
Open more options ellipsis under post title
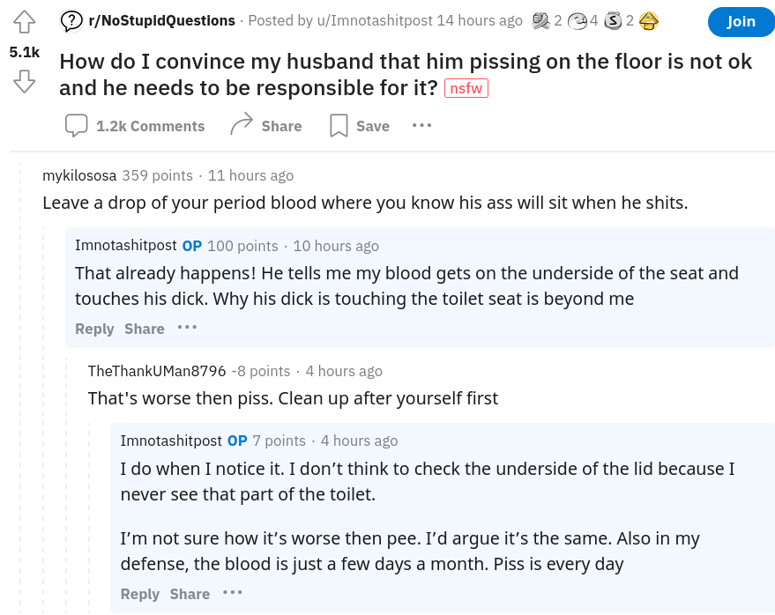(x=421, y=125)
